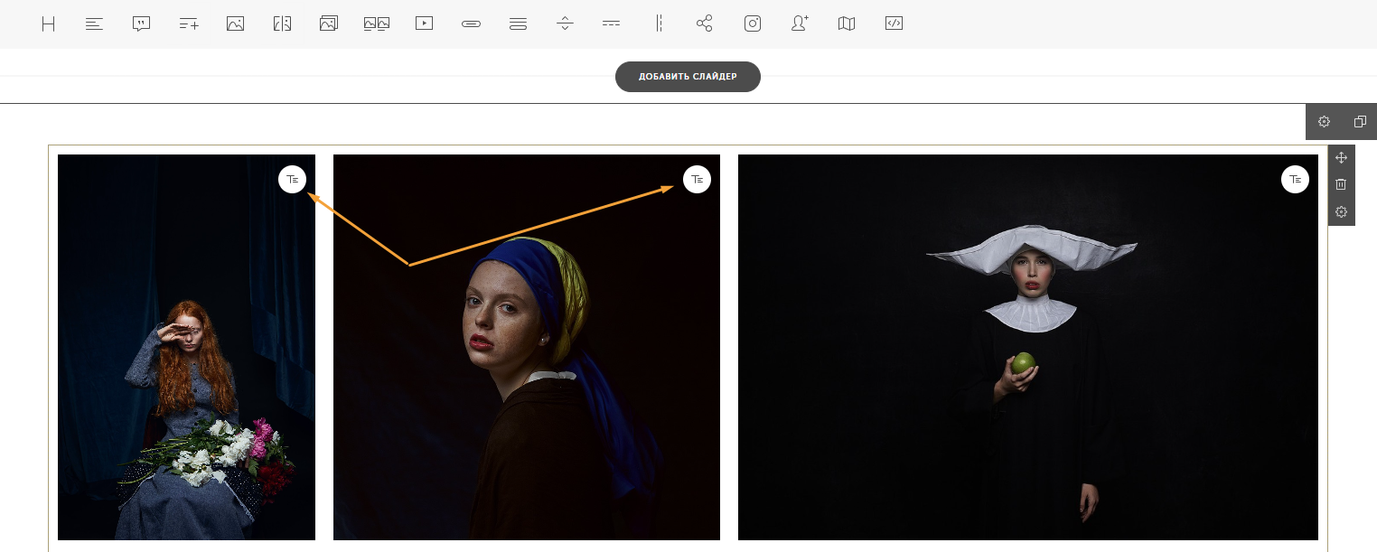1377x552 pixels.
Task: Add a horizontal divider line block
Action: (612, 24)
